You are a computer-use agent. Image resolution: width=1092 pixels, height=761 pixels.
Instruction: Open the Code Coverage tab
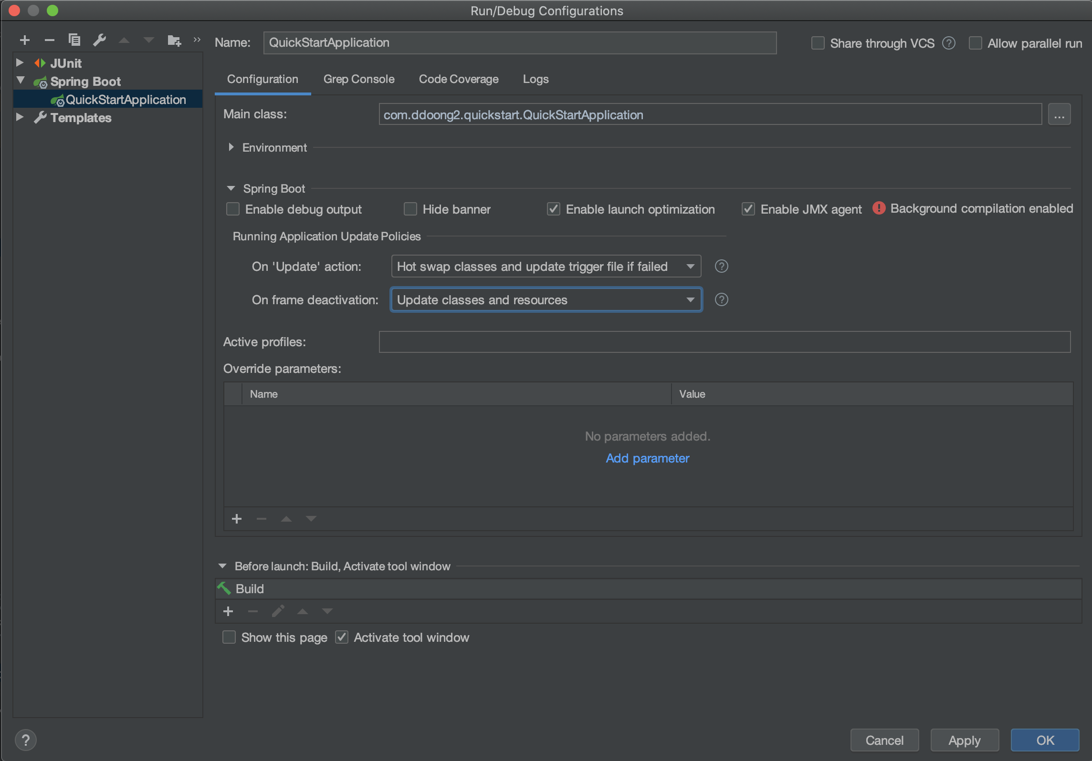click(x=458, y=79)
